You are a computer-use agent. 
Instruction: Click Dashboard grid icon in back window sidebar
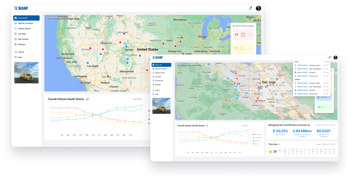click(x=15, y=18)
